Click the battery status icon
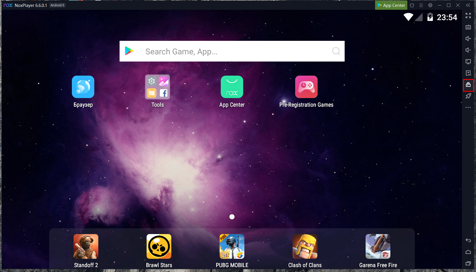The image size is (476, 272). coord(430,17)
